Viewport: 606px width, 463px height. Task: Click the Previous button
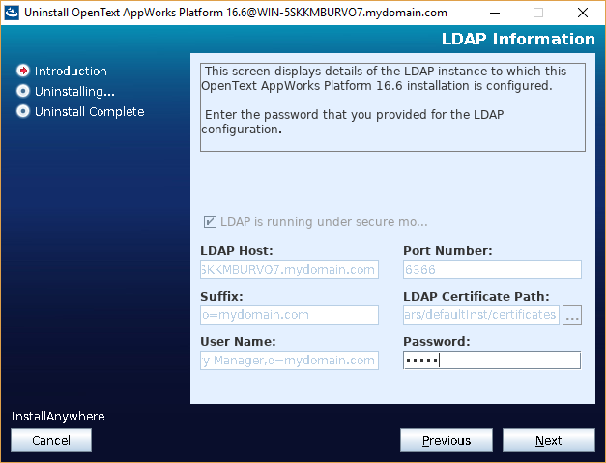[x=447, y=440]
